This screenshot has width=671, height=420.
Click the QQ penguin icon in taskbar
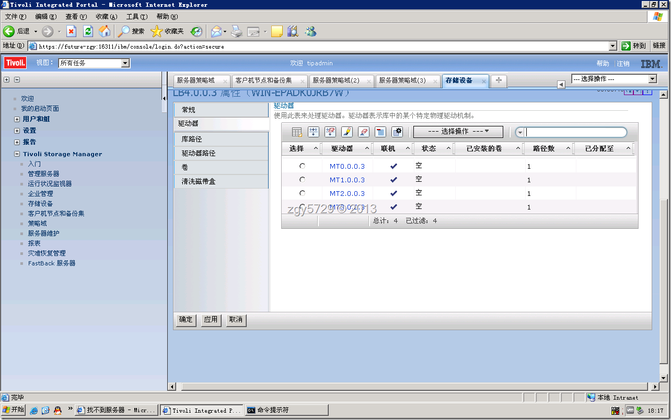[x=57, y=411]
